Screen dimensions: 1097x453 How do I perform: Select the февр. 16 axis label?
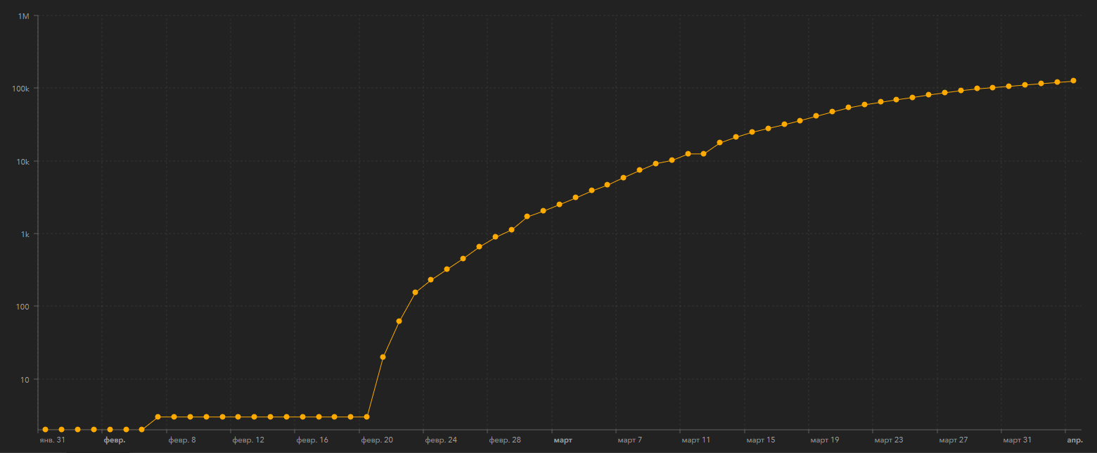(312, 440)
